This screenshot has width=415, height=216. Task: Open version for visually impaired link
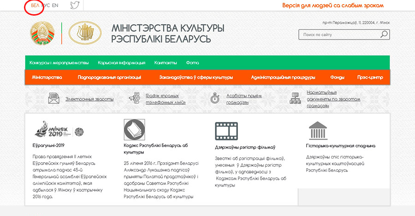point(333,6)
